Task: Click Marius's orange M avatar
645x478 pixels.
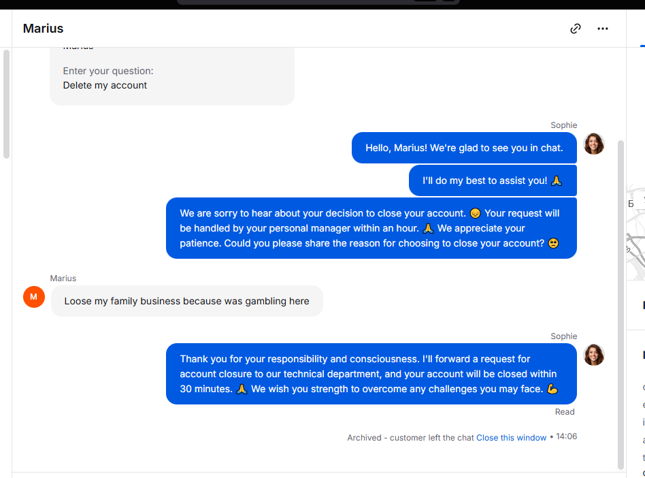Action: (34, 297)
